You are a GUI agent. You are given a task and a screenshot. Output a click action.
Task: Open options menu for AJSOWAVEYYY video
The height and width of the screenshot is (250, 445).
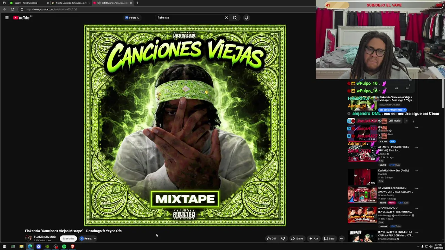pyautogui.click(x=416, y=209)
